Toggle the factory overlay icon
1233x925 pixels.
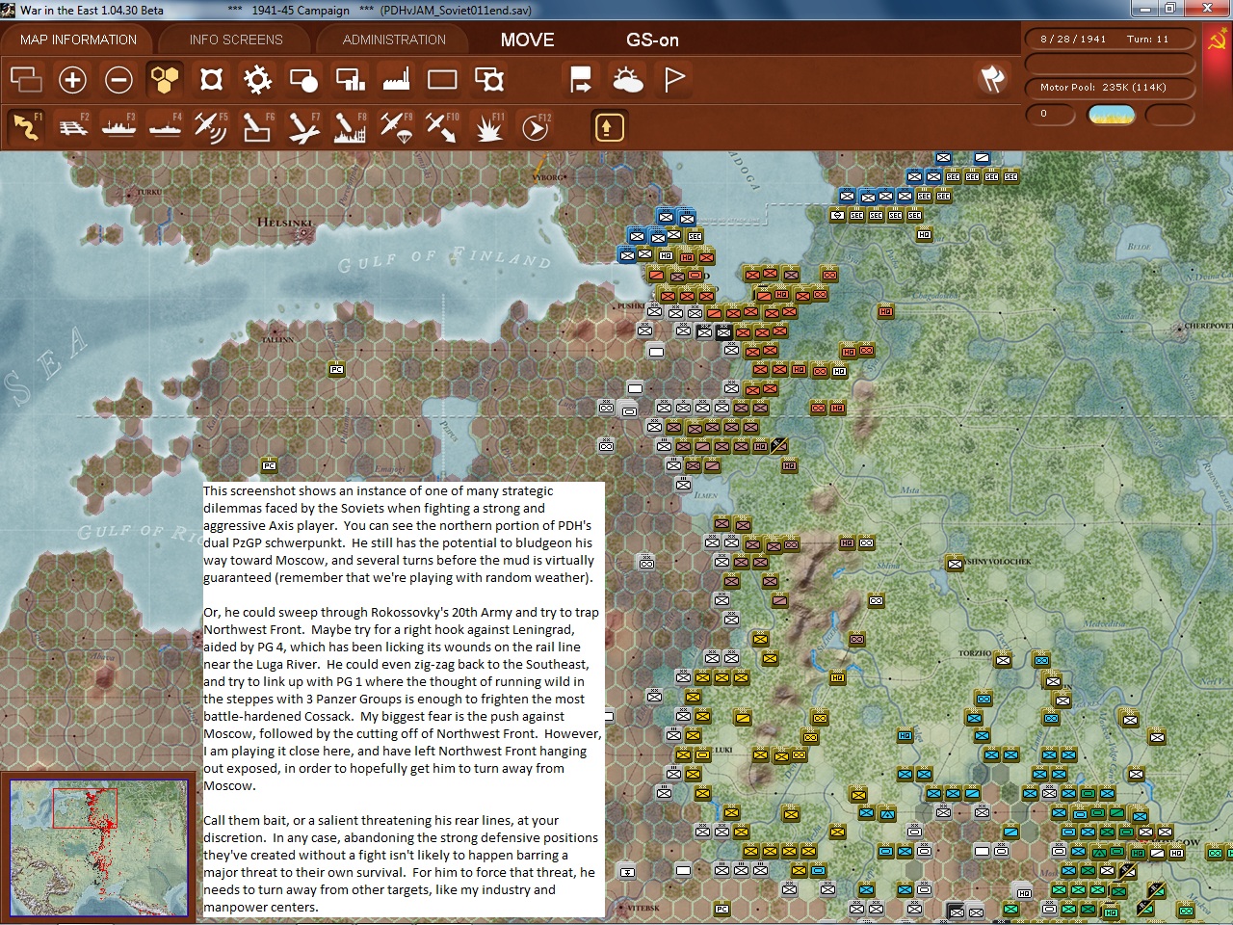(x=396, y=79)
